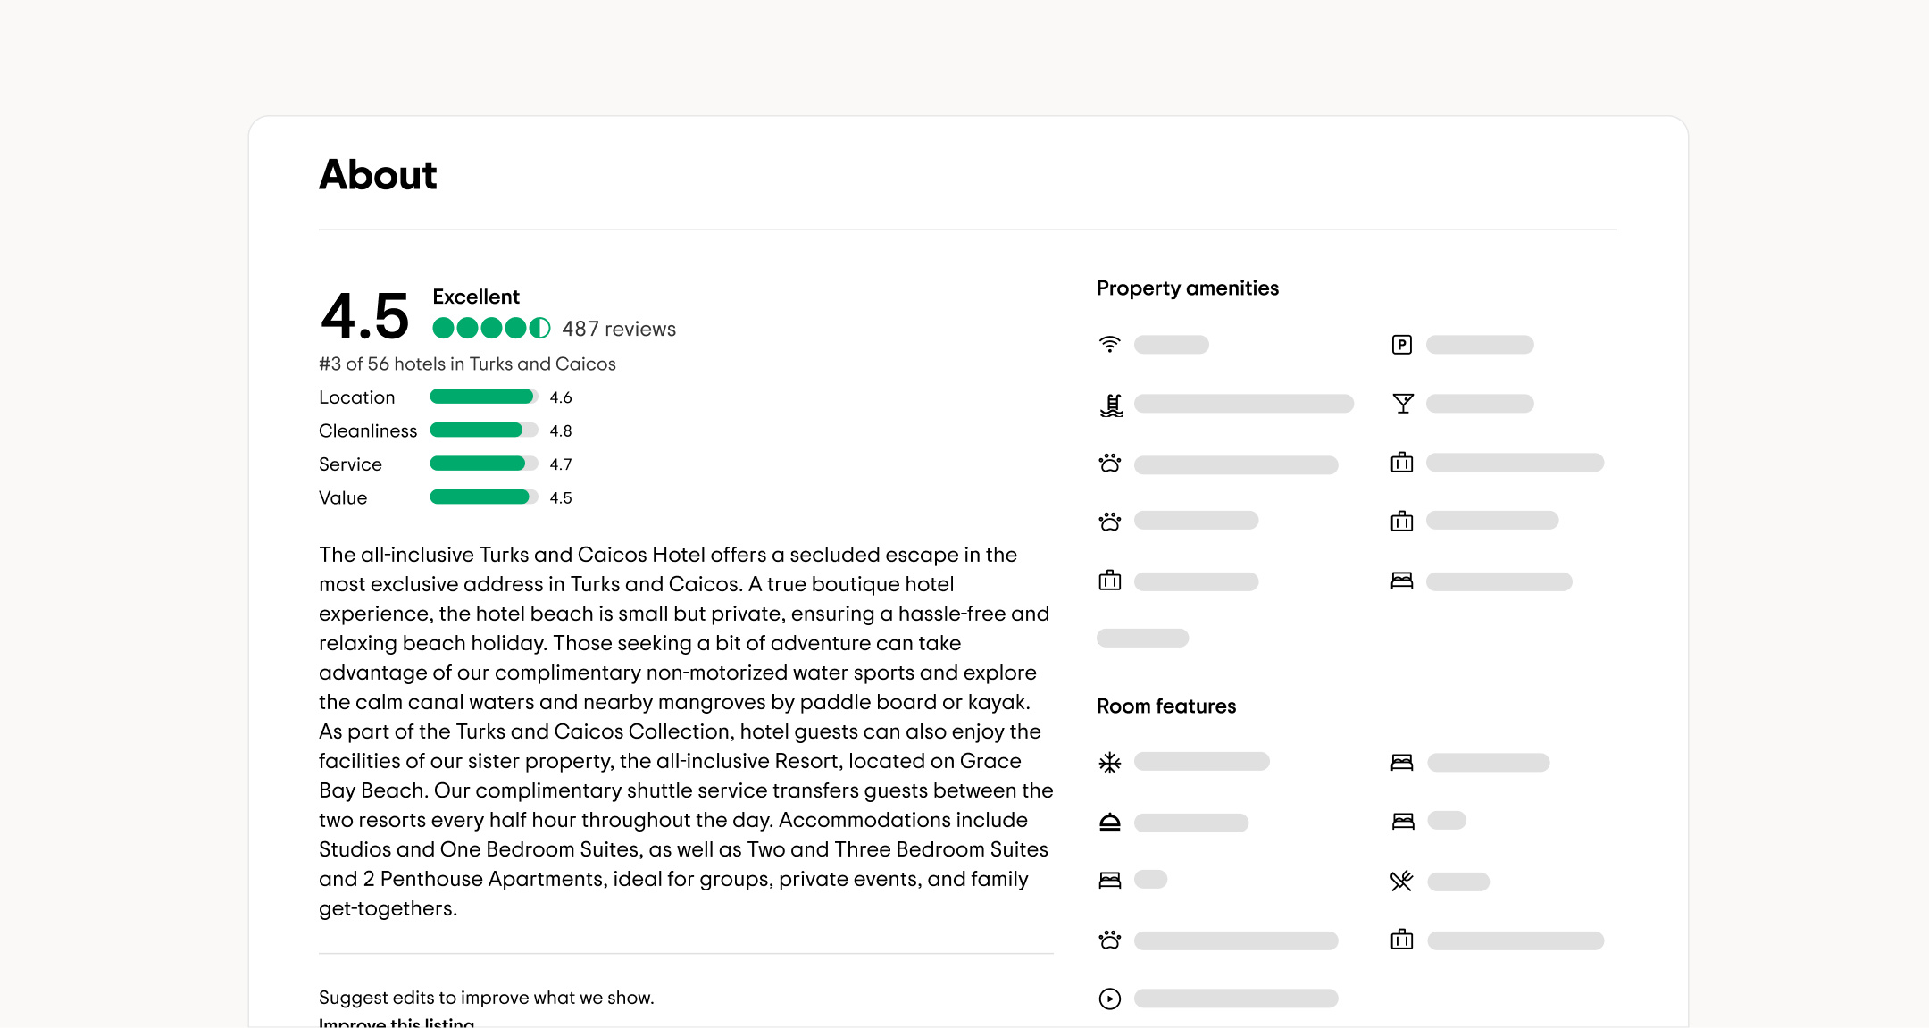Click the suitcase icon in Room features

click(x=1402, y=940)
